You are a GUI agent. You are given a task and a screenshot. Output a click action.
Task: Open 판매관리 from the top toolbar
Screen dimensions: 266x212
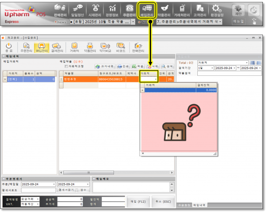click(x=61, y=10)
